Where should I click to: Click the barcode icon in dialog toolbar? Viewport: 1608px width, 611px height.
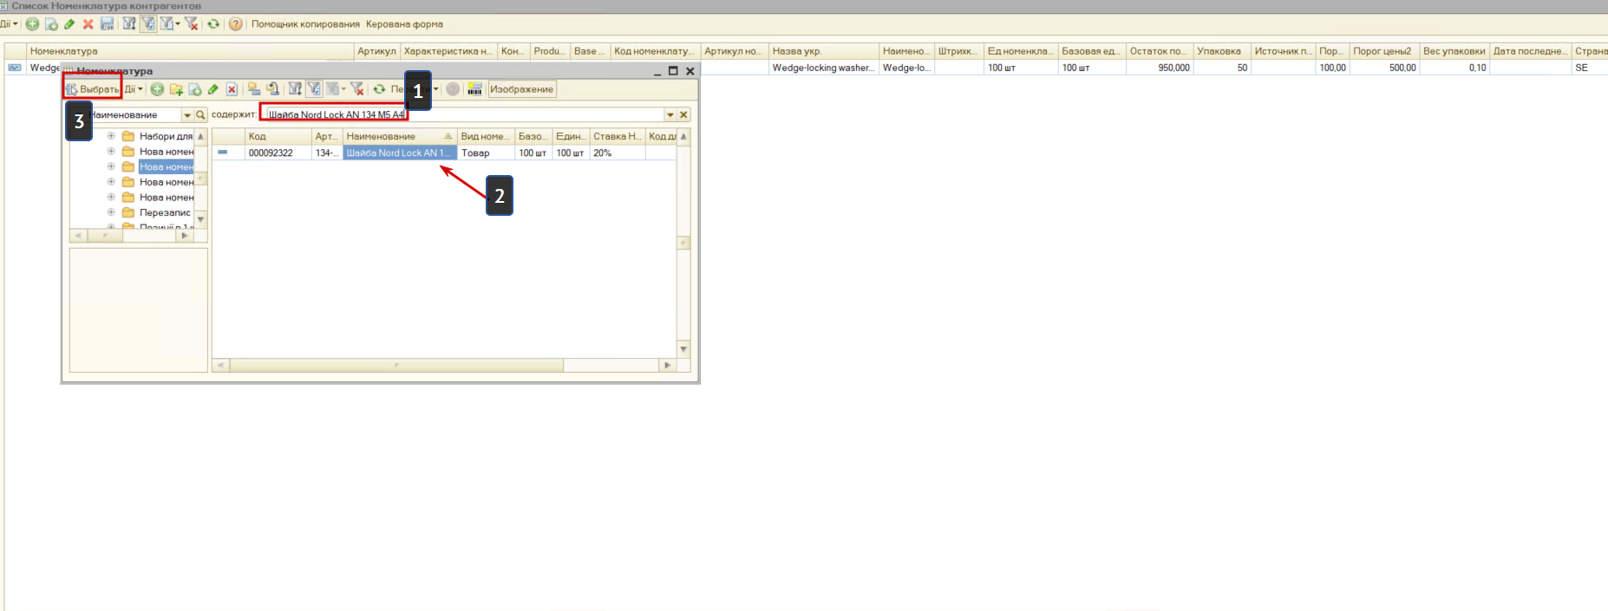point(474,89)
